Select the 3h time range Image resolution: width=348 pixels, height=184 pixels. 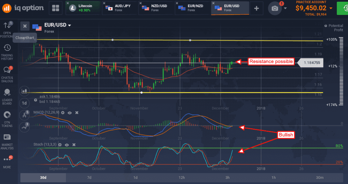(x=227, y=178)
